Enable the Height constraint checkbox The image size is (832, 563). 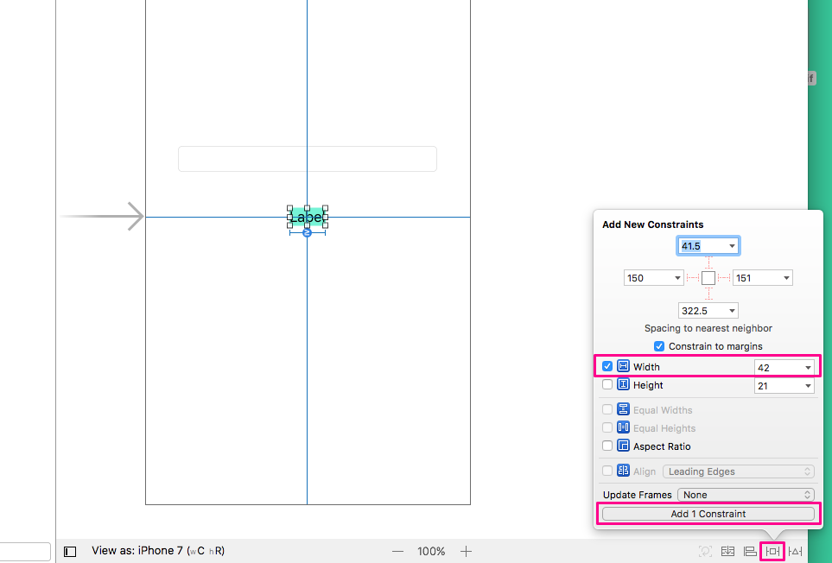pyautogui.click(x=607, y=384)
